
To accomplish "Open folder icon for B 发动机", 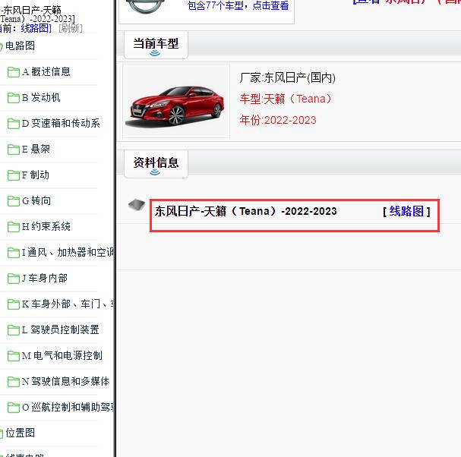I will (13, 98).
